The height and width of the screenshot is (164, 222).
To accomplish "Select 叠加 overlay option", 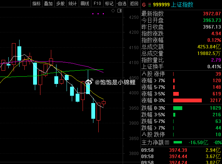I will tap(48, 3).
